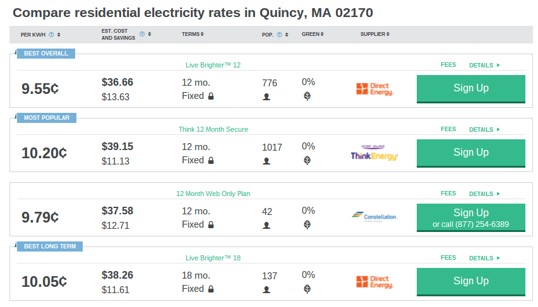538x307 pixels.
Task: Expand Details for 12 Month Web Only Plan
Action: 484,194
